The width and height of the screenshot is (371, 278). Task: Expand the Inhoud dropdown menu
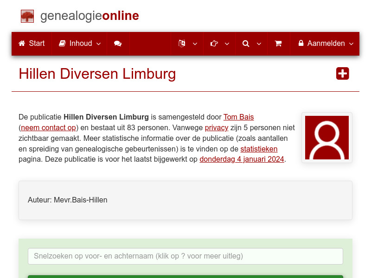(x=98, y=44)
